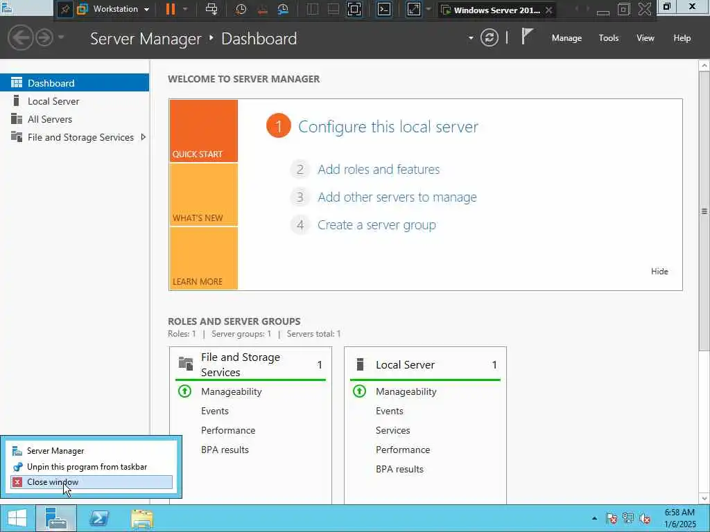This screenshot has width=710, height=532.
Task: Click the VMware pin toolbar icon
Action: pyautogui.click(x=64, y=9)
